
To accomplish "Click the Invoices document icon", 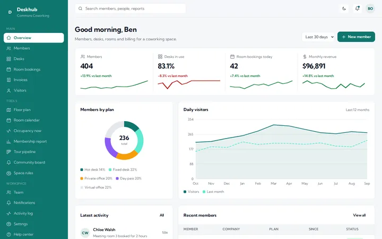I will pyautogui.click(x=9, y=80).
